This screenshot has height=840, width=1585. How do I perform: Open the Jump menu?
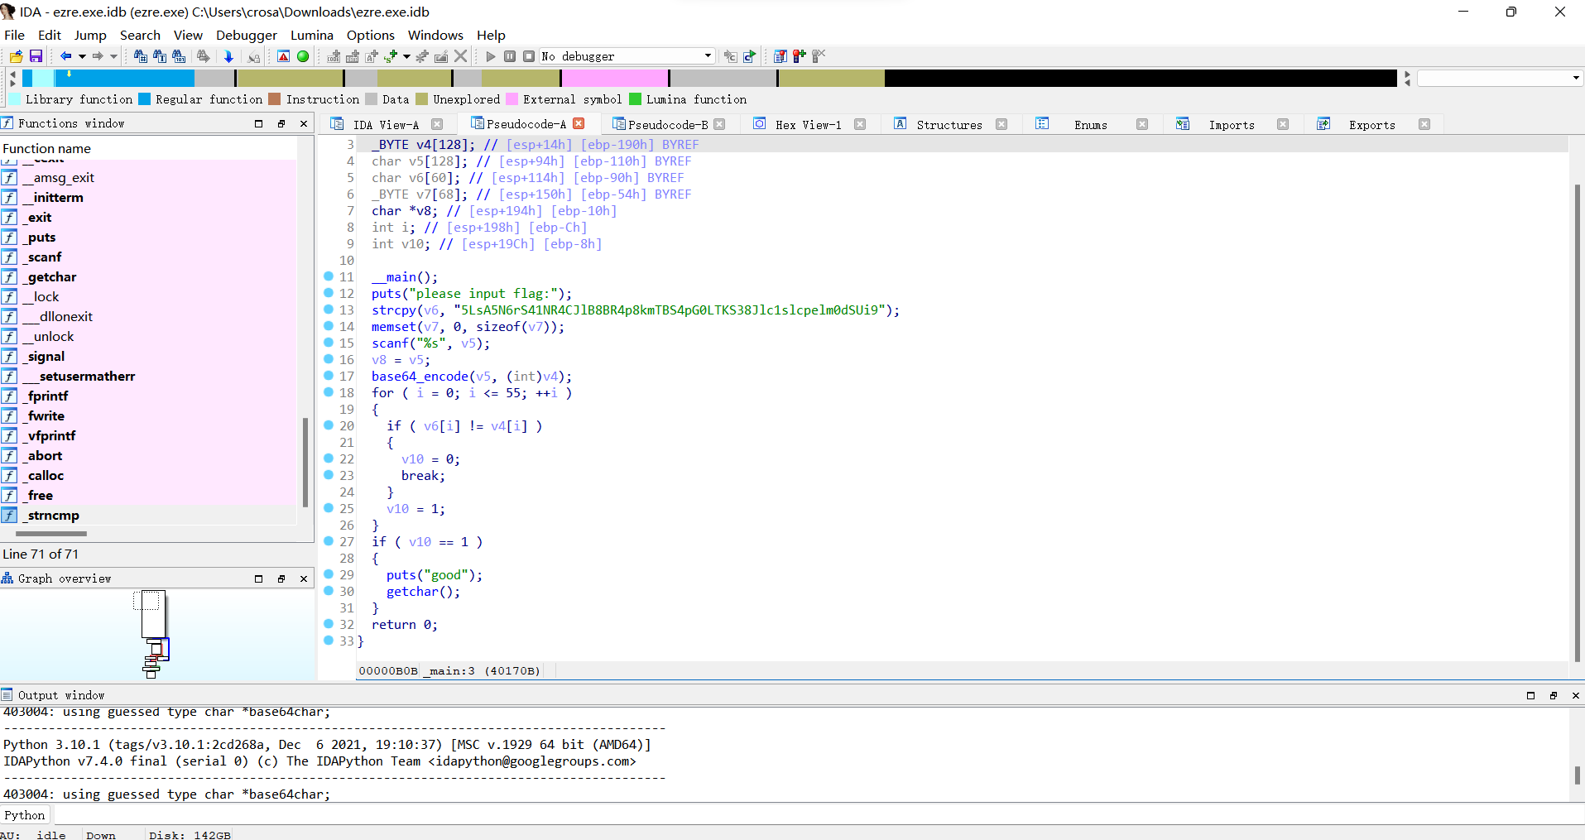(x=90, y=35)
